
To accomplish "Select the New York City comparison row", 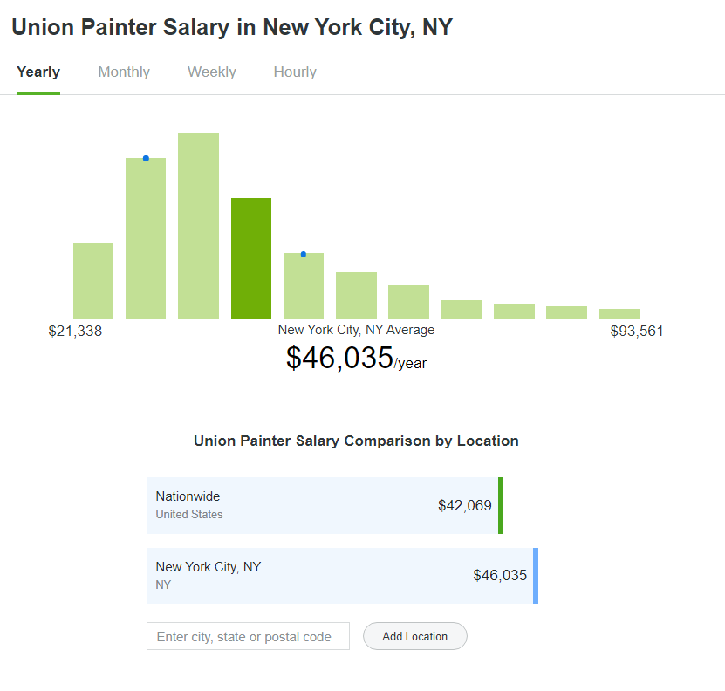I will (x=342, y=576).
